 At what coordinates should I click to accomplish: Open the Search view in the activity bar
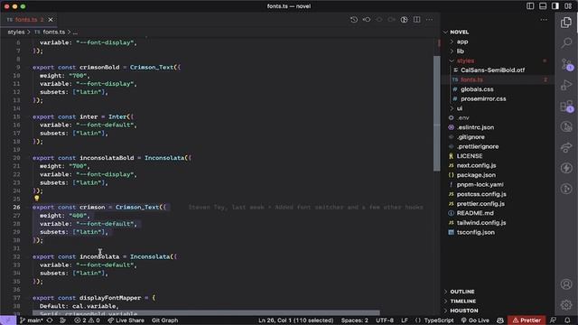pos(566,43)
